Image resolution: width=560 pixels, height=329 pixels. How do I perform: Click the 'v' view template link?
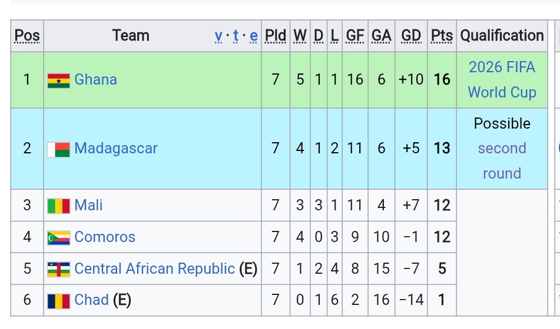(x=218, y=36)
